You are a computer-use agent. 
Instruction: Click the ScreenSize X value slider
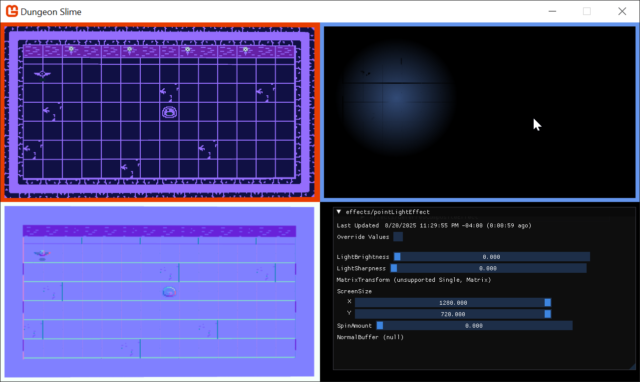point(453,303)
